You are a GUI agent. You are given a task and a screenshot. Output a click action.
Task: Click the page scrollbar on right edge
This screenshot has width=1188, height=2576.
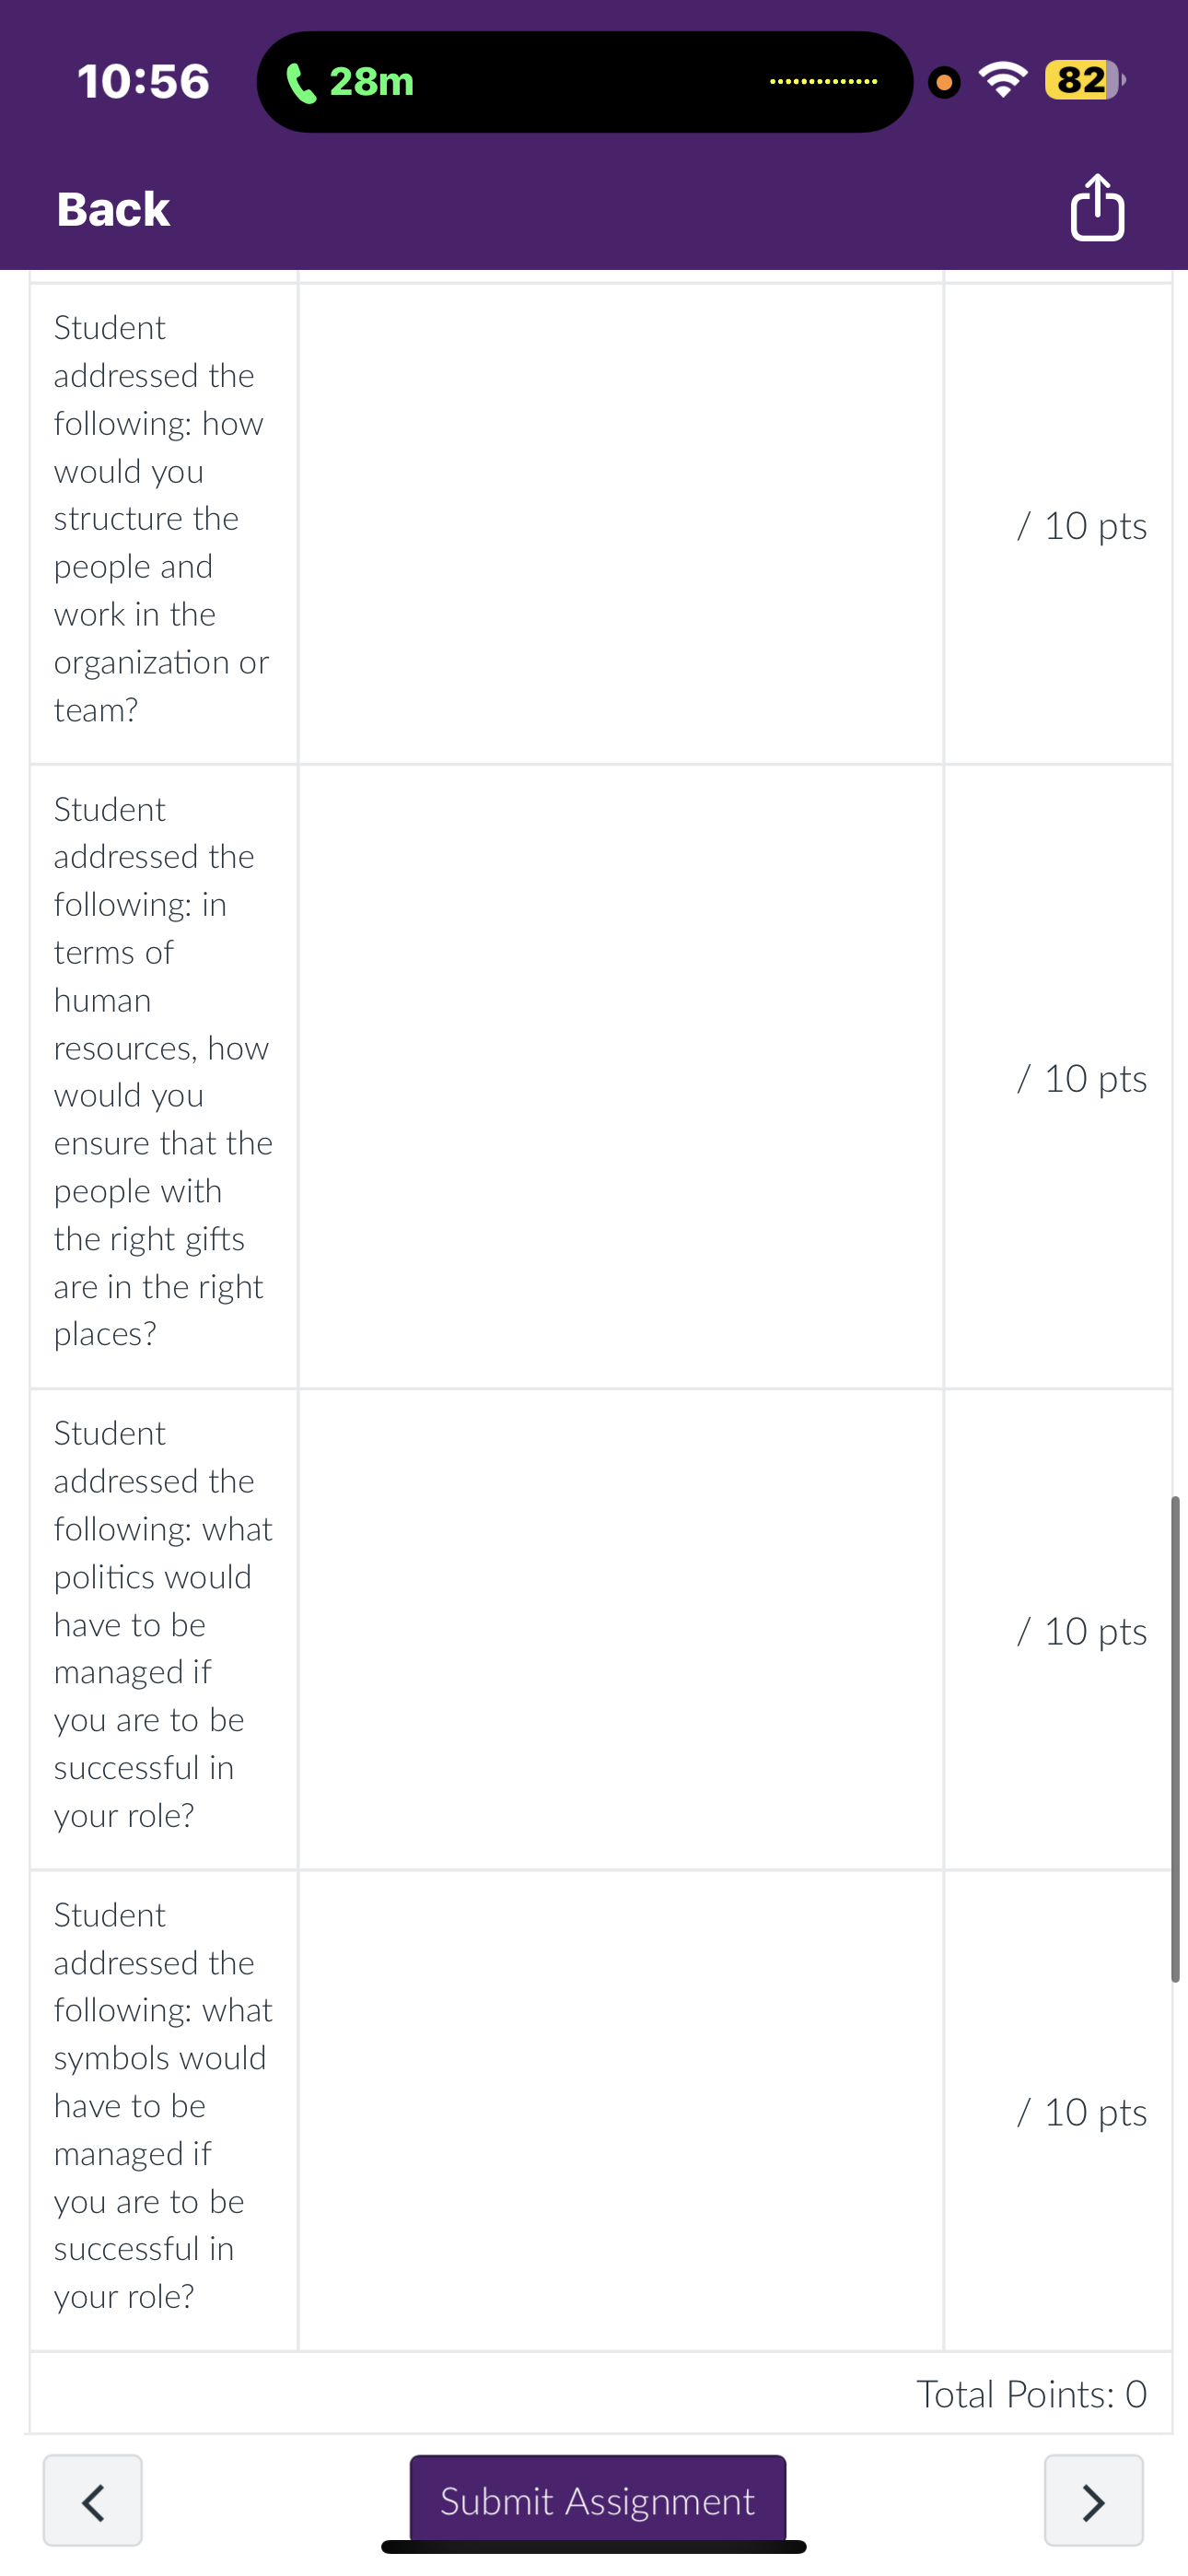coord(1175,1738)
